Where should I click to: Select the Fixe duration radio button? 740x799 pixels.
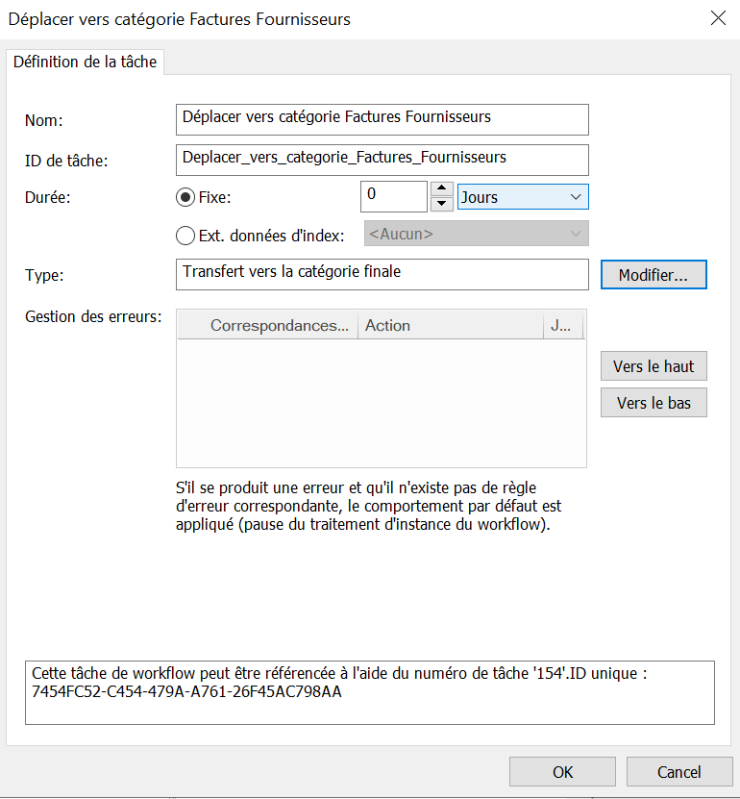click(185, 197)
